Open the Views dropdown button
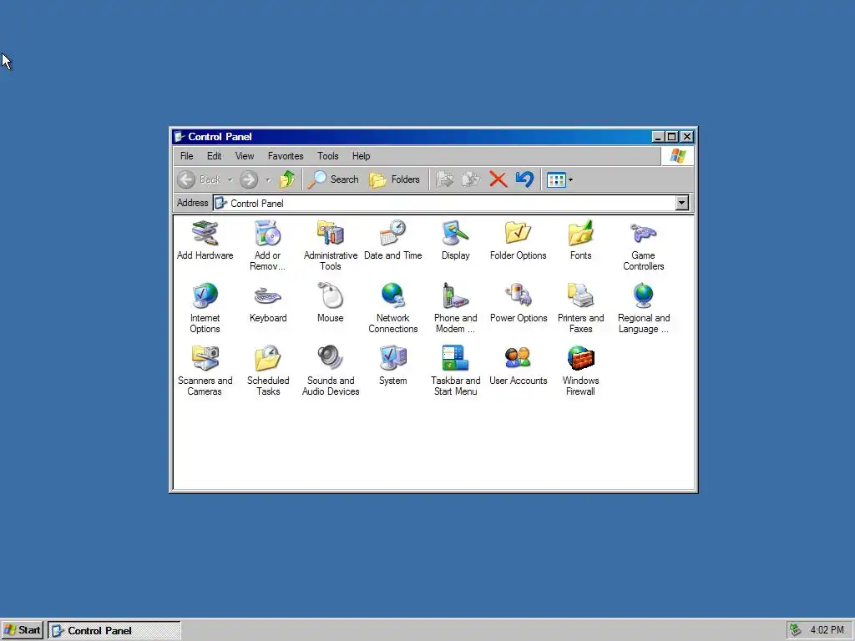Screen dimensions: 855x641 tap(559, 179)
